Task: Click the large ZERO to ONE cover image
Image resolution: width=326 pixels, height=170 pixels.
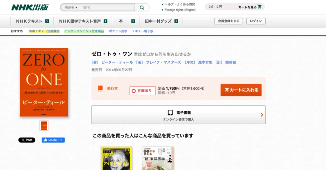Action: click(44, 82)
